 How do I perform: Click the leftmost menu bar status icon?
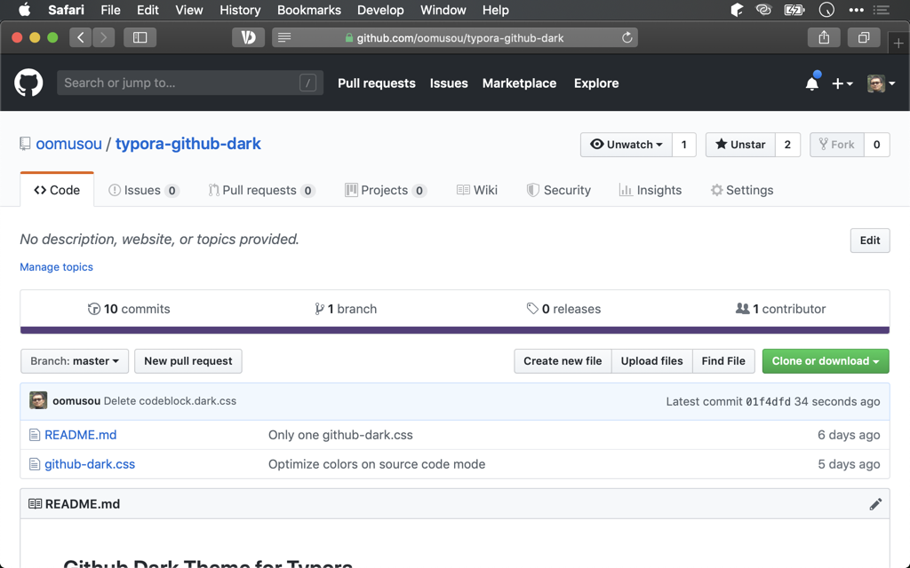pyautogui.click(x=737, y=10)
